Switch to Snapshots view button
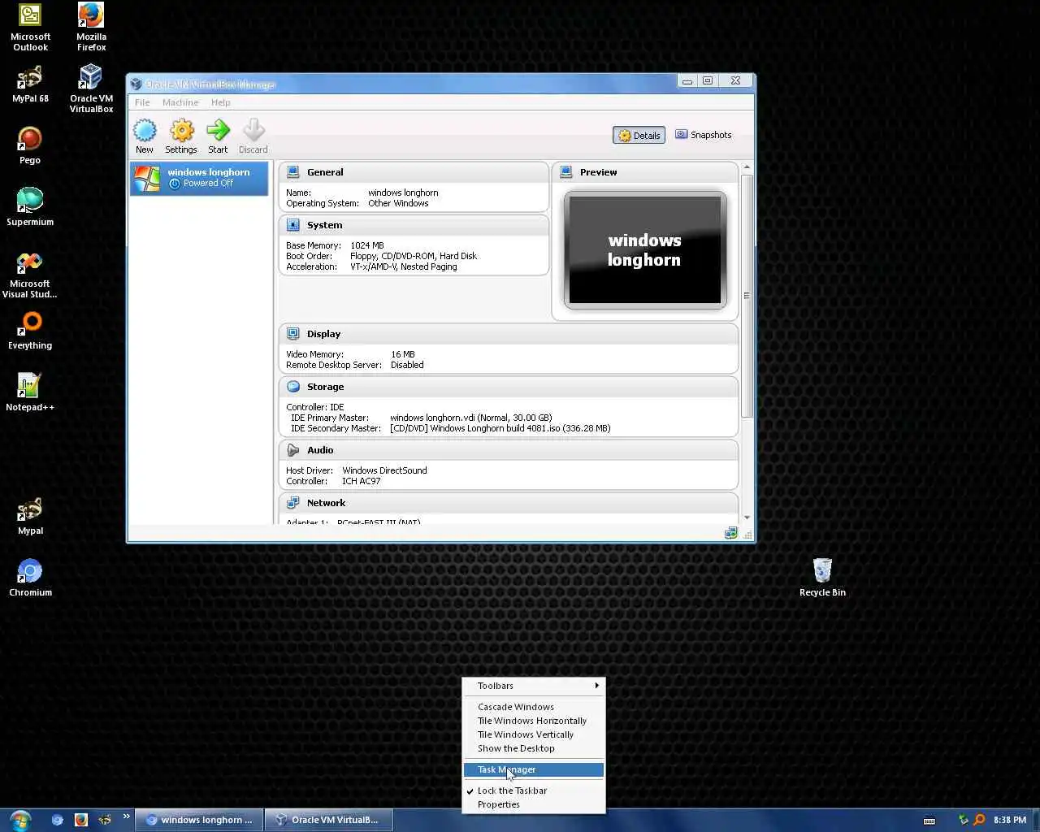 [x=704, y=135]
